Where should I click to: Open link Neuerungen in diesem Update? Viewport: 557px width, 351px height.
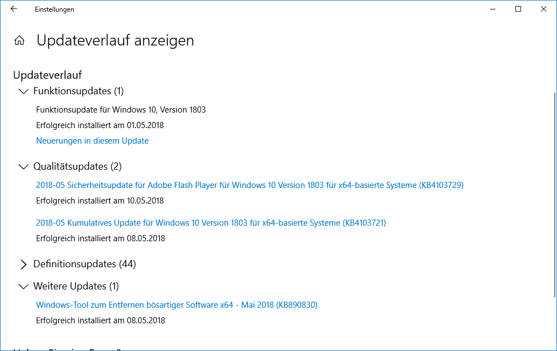pos(93,141)
